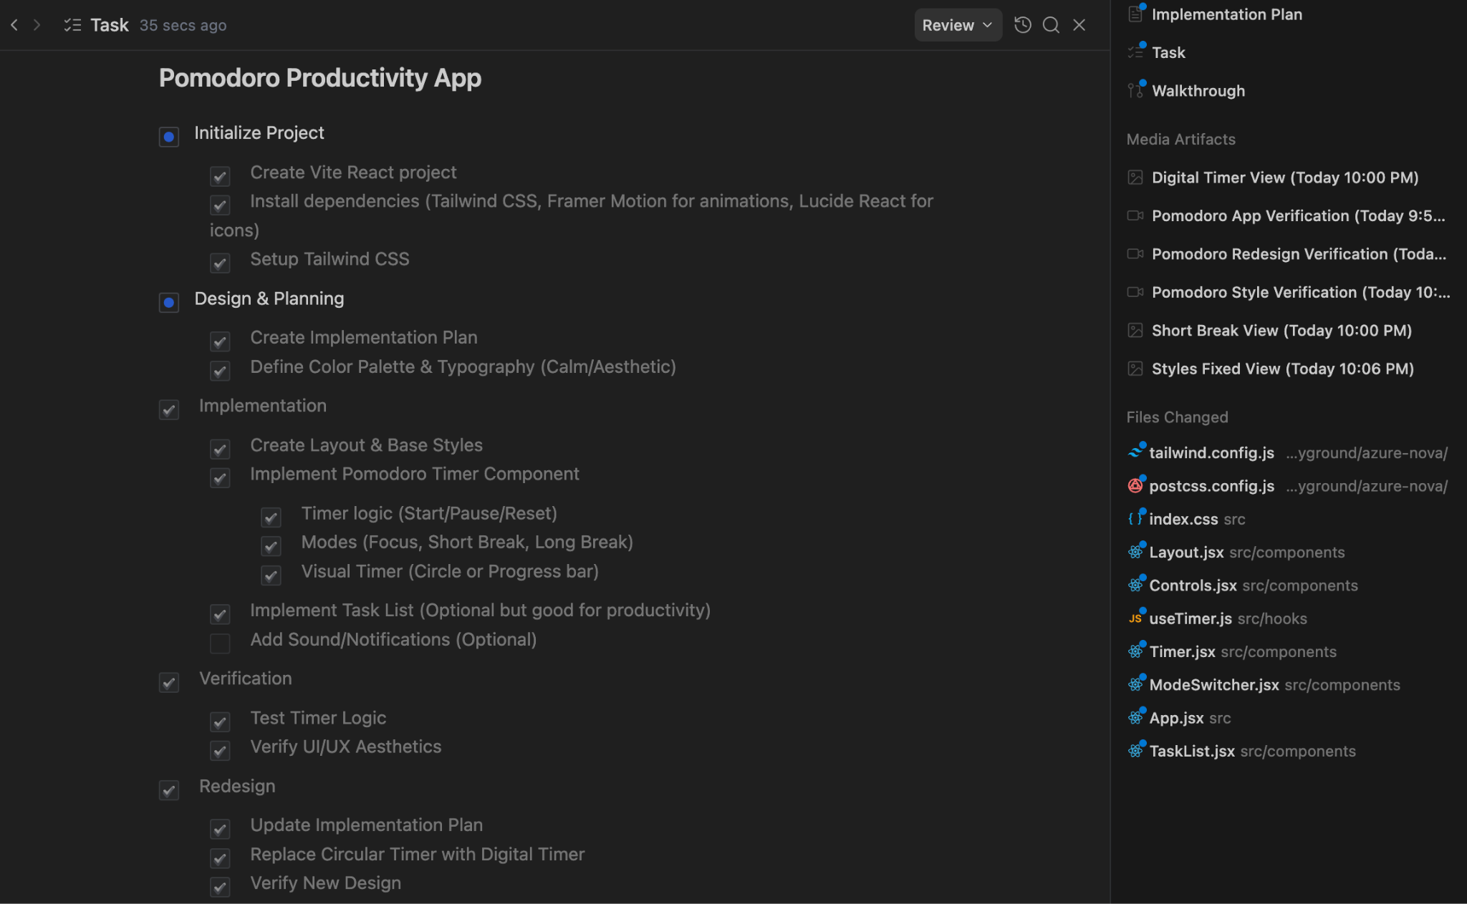Open the TaskList.jsx changed file
This screenshot has width=1467, height=904.
(1192, 751)
